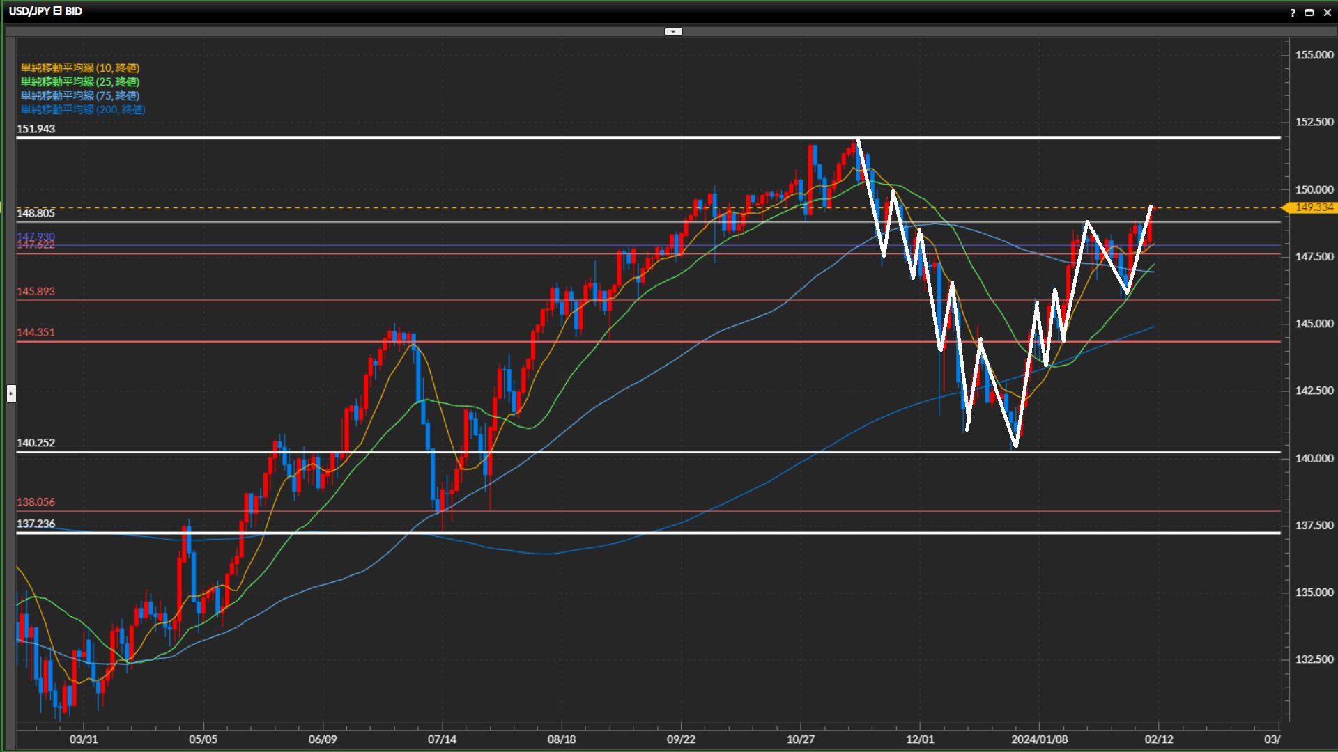Select the SMA 200 indicator label
The image size is (1338, 752).
(83, 110)
